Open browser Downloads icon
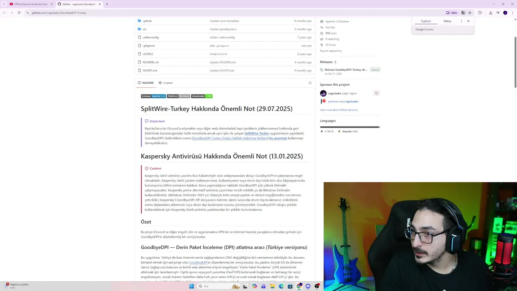This screenshot has width=517, height=291. [490, 13]
